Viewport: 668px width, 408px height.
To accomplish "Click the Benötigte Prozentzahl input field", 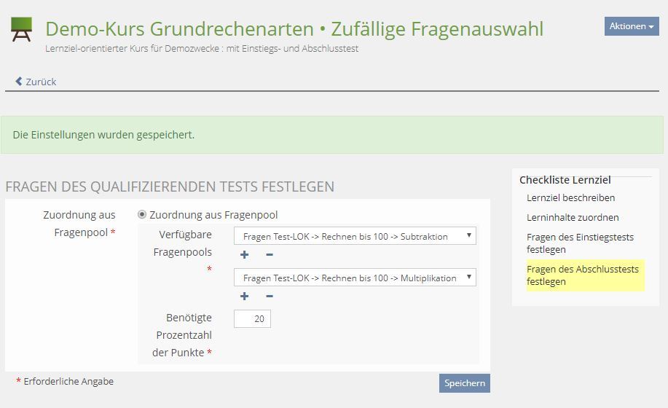I will click(x=252, y=319).
